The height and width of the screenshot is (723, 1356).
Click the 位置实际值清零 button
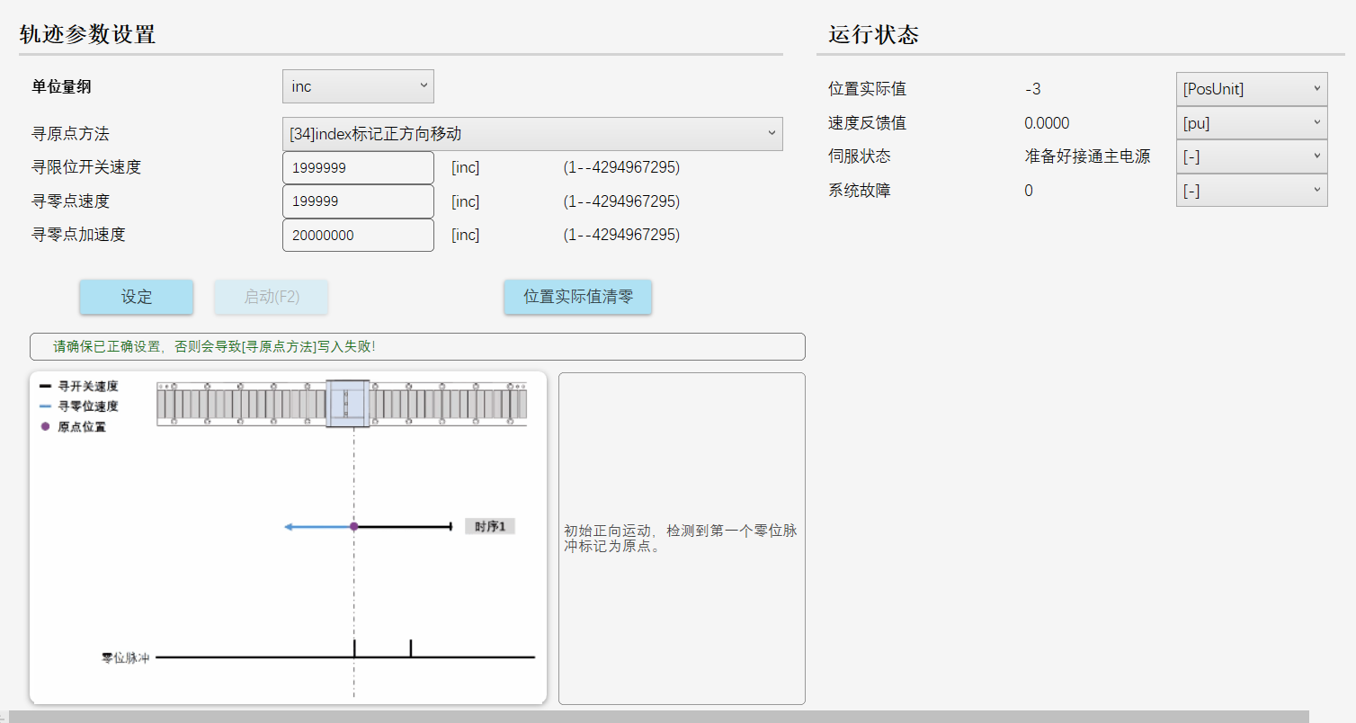pos(577,297)
